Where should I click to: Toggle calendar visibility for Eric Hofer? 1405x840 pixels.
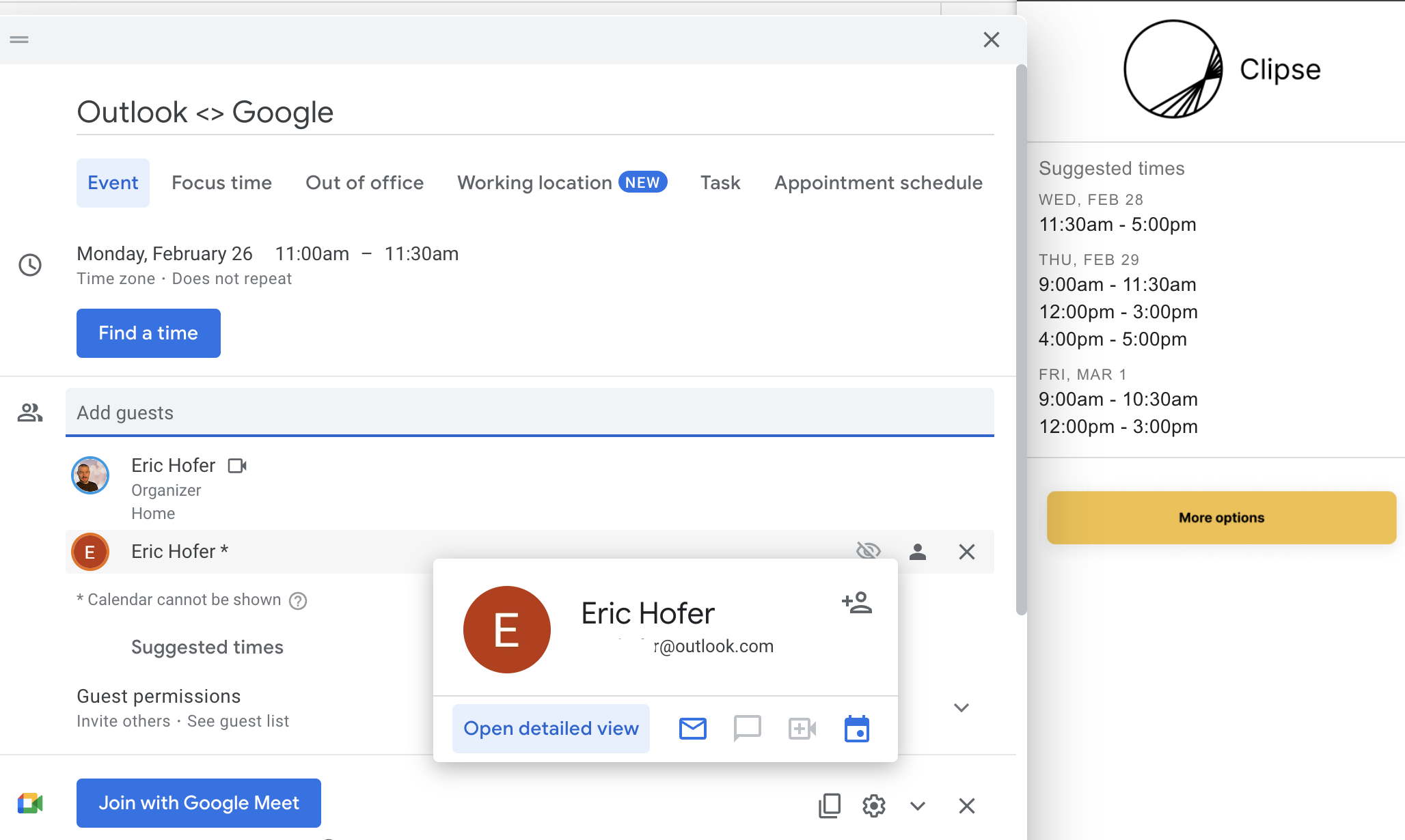coord(869,550)
